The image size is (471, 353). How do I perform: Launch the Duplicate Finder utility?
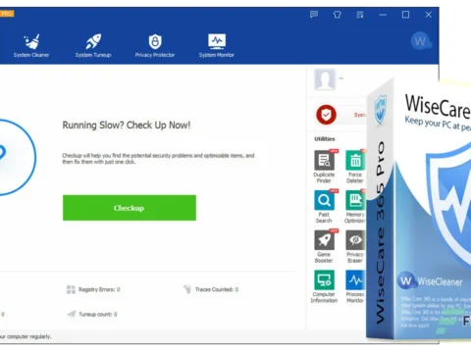pyautogui.click(x=324, y=167)
